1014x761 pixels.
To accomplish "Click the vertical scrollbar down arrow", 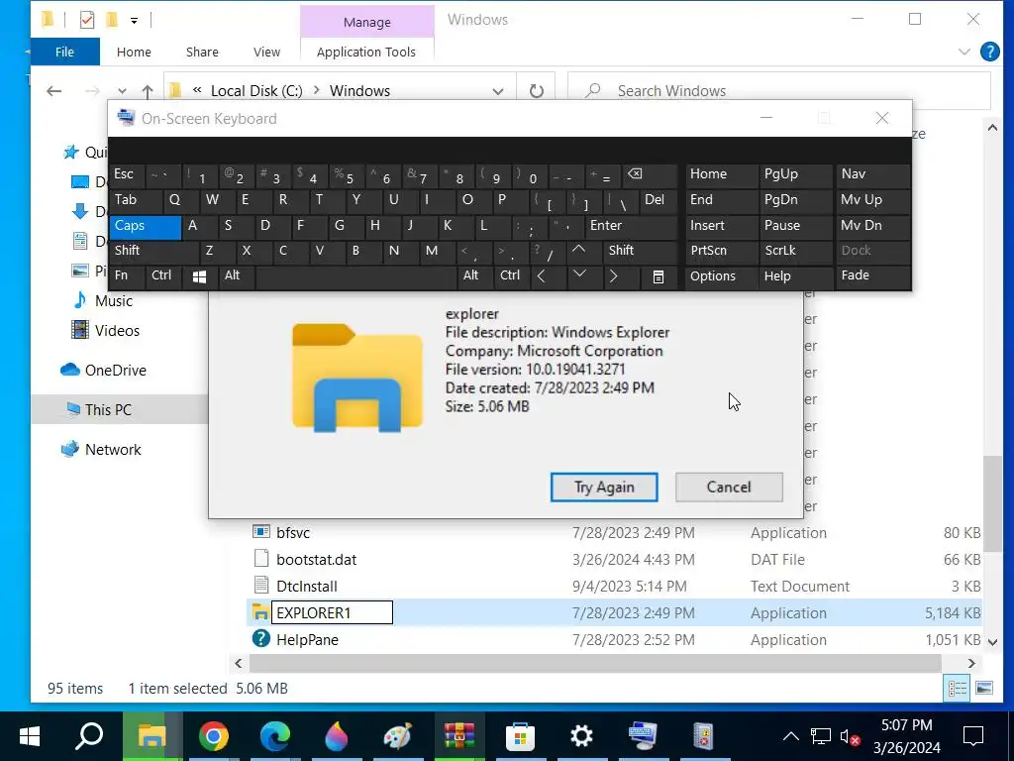I will coord(992,642).
